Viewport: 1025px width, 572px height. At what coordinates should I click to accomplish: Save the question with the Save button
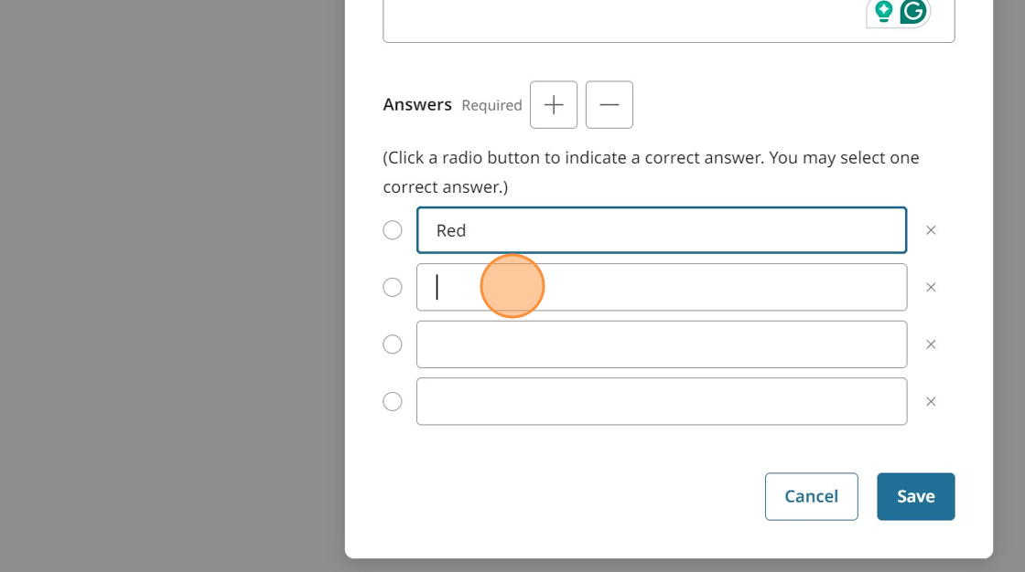click(x=915, y=496)
